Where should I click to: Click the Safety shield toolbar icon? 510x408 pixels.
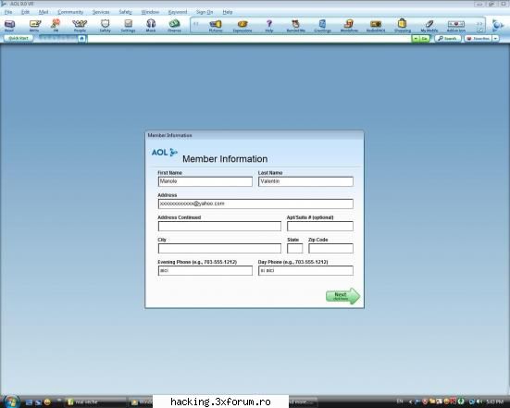point(106,26)
